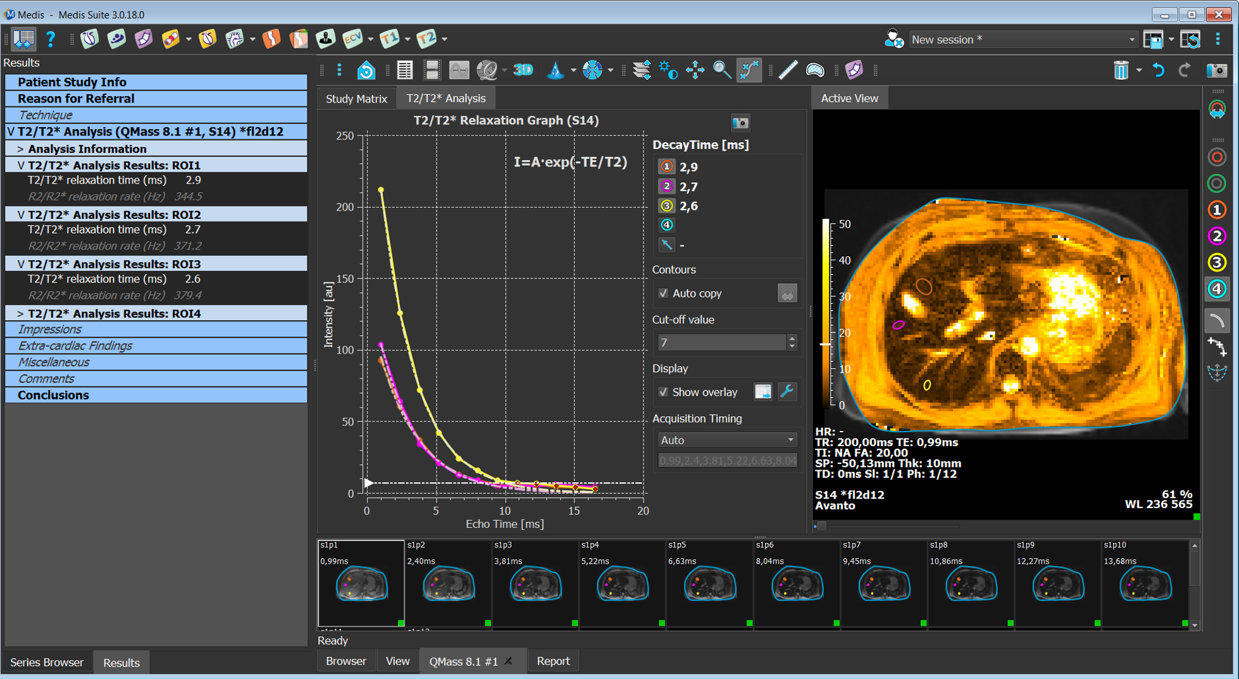Image resolution: width=1239 pixels, height=679 pixels.
Task: Click the ruler measurement tool
Action: coord(788,70)
